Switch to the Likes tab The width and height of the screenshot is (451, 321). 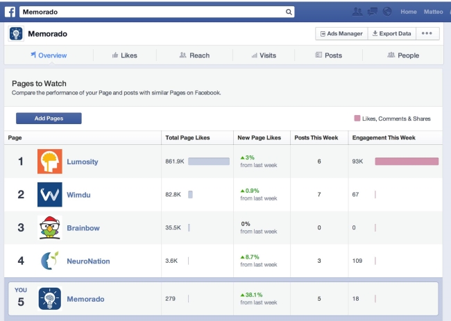(x=124, y=55)
